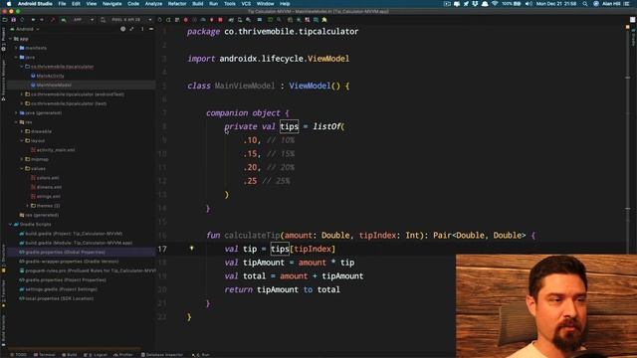The image size is (637, 358).
Task: Click 'MainViewModel' class name in editor
Action: (245, 87)
